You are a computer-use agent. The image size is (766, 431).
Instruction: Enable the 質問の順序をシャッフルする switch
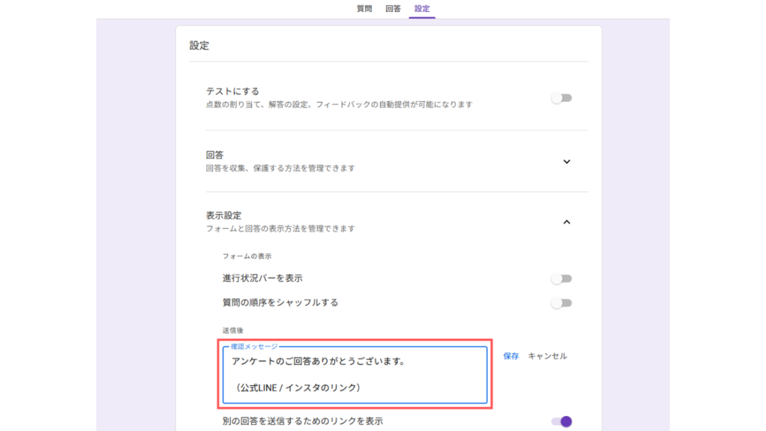561,303
